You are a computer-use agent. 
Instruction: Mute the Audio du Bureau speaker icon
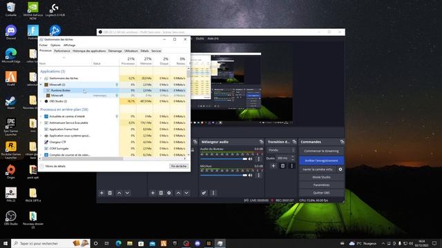[250, 159]
